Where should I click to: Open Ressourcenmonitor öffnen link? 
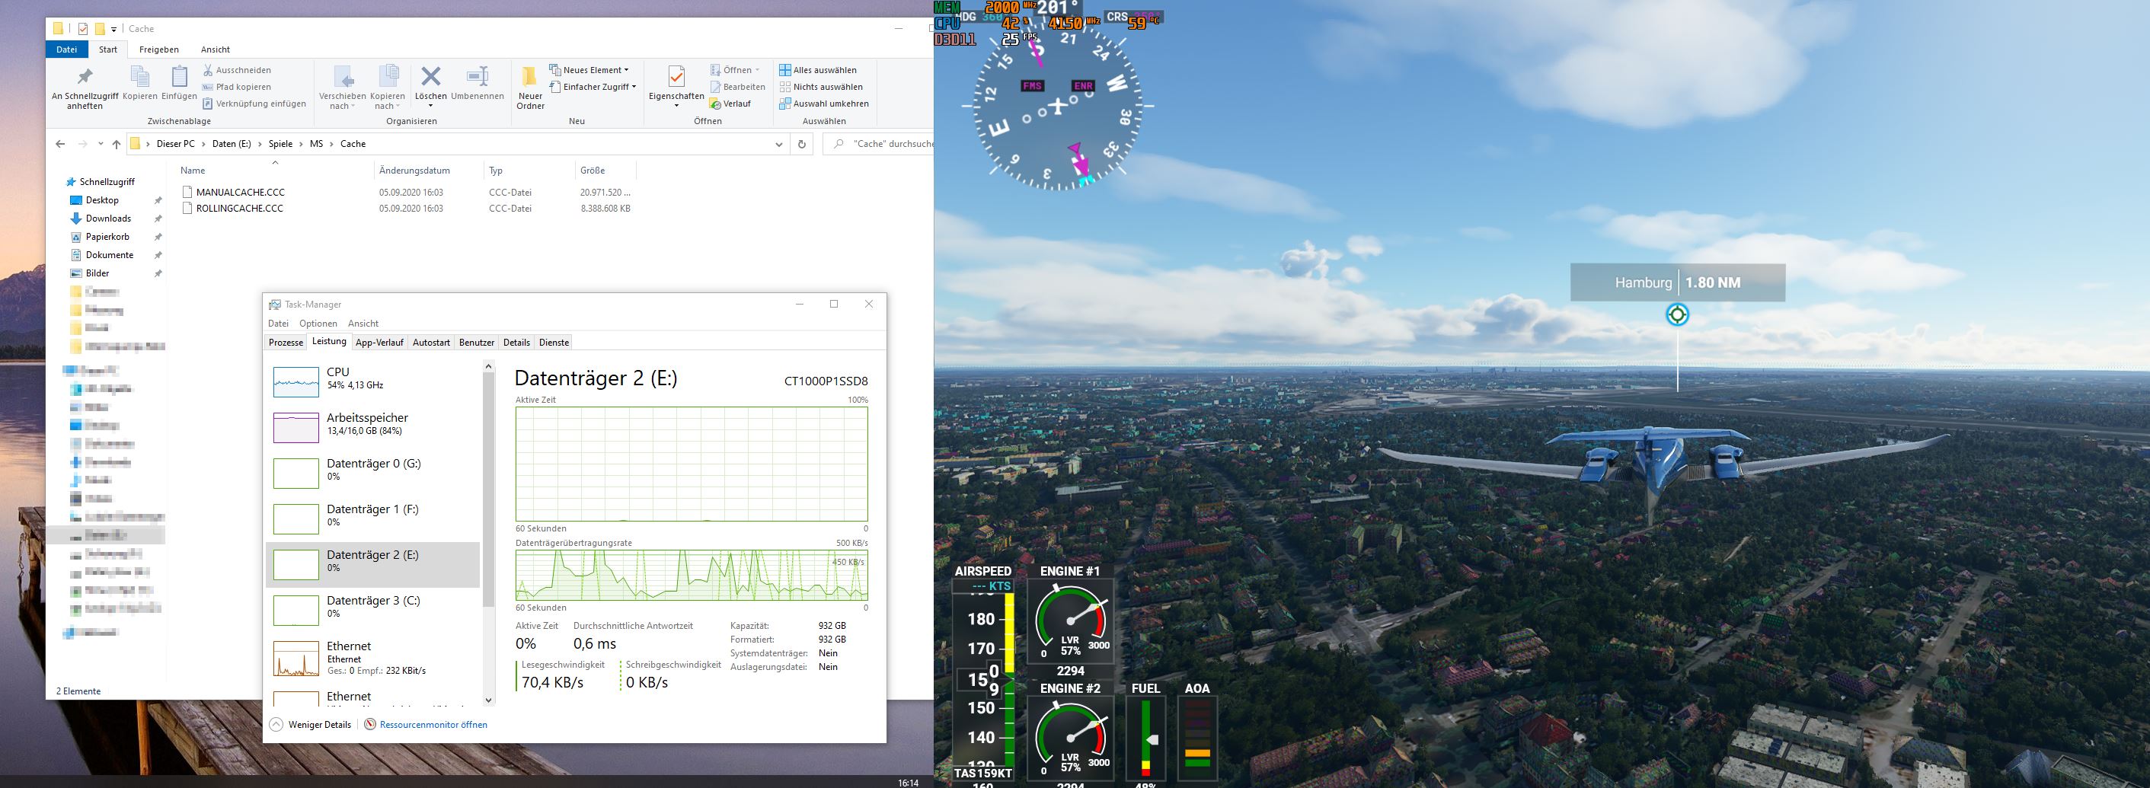pos(433,725)
